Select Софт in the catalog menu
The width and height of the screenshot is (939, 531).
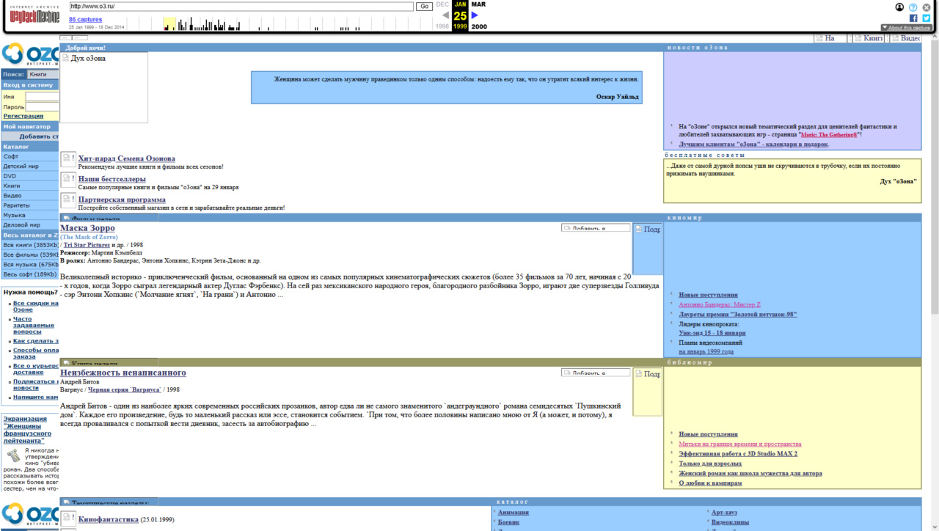tap(11, 156)
